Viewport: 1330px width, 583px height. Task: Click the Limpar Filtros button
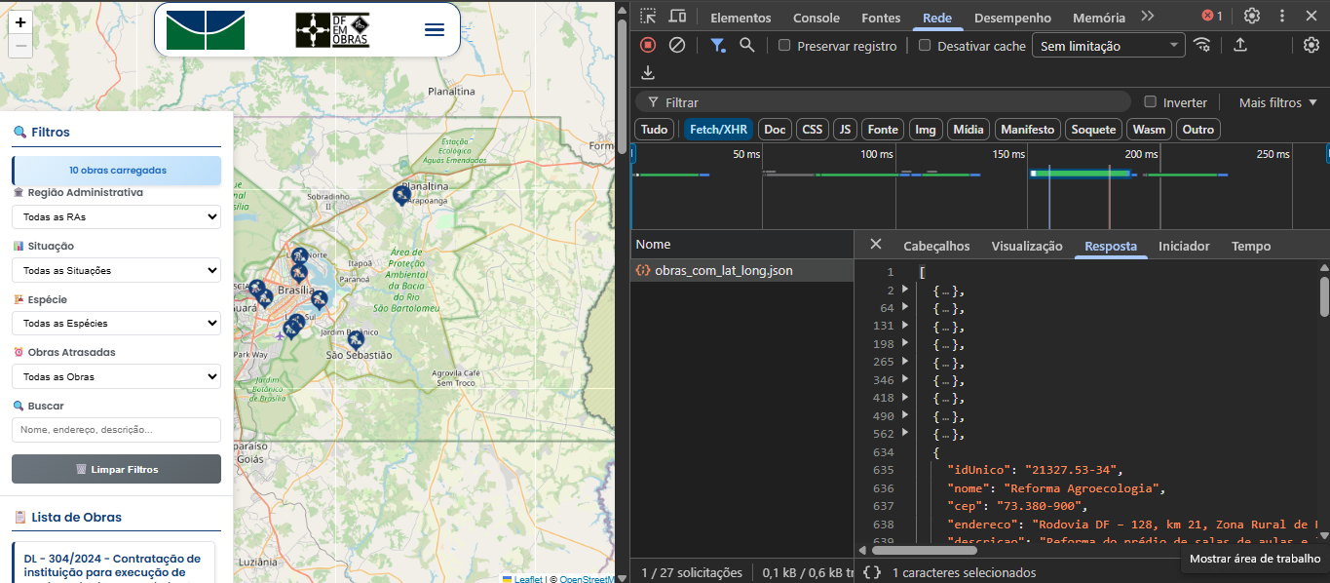[x=116, y=469]
